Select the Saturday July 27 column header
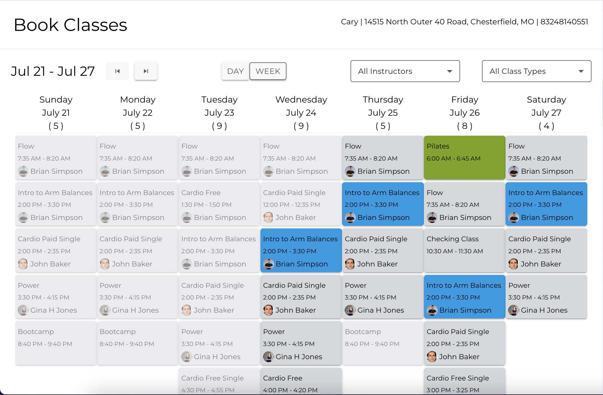 point(546,112)
